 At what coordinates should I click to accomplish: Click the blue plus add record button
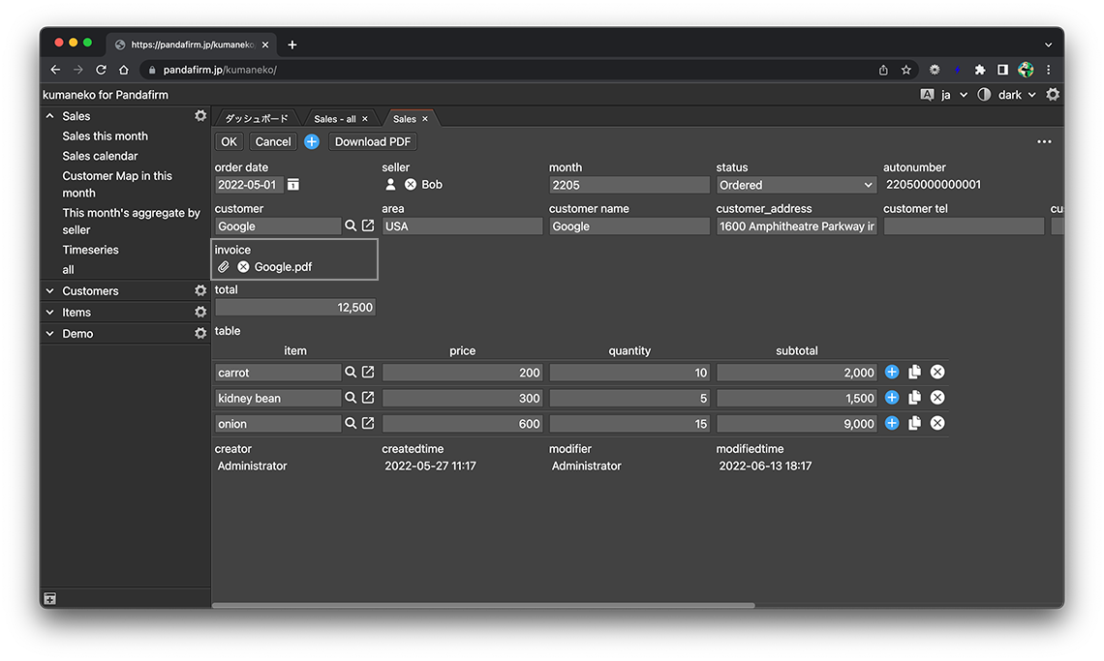coord(312,142)
